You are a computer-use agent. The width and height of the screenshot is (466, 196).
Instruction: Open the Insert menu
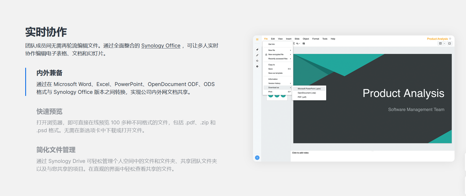click(288, 39)
